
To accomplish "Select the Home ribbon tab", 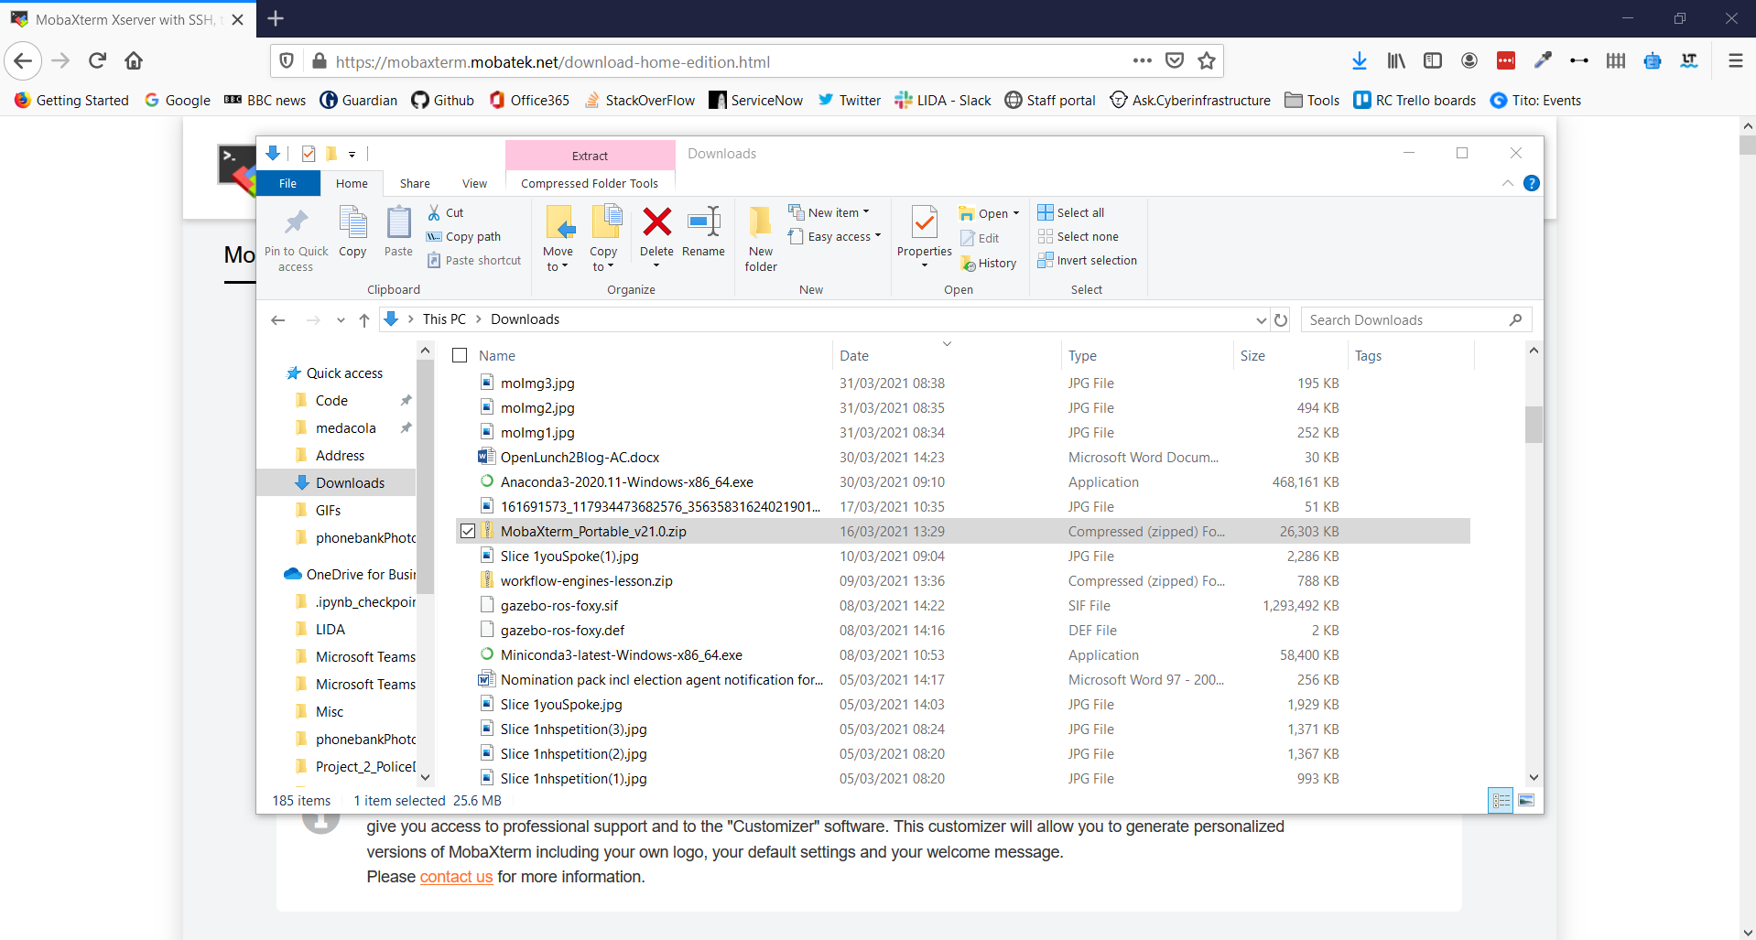I will (x=352, y=183).
